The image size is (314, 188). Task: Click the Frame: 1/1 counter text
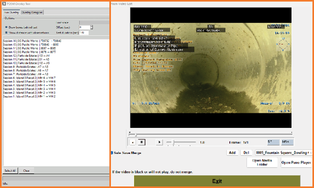239,143
